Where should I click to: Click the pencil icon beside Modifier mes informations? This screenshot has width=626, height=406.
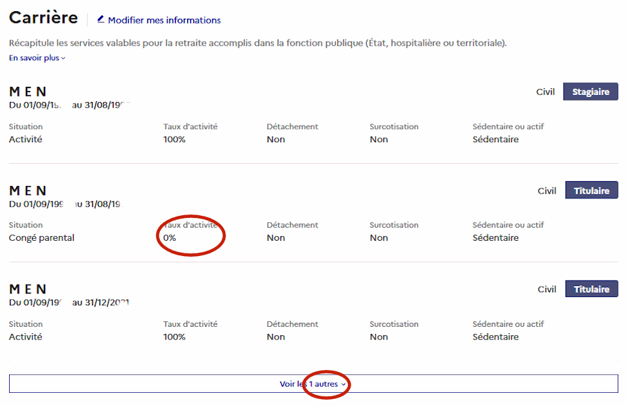[101, 19]
